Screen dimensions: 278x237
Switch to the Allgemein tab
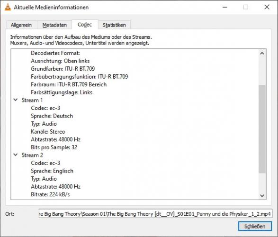(x=21, y=25)
